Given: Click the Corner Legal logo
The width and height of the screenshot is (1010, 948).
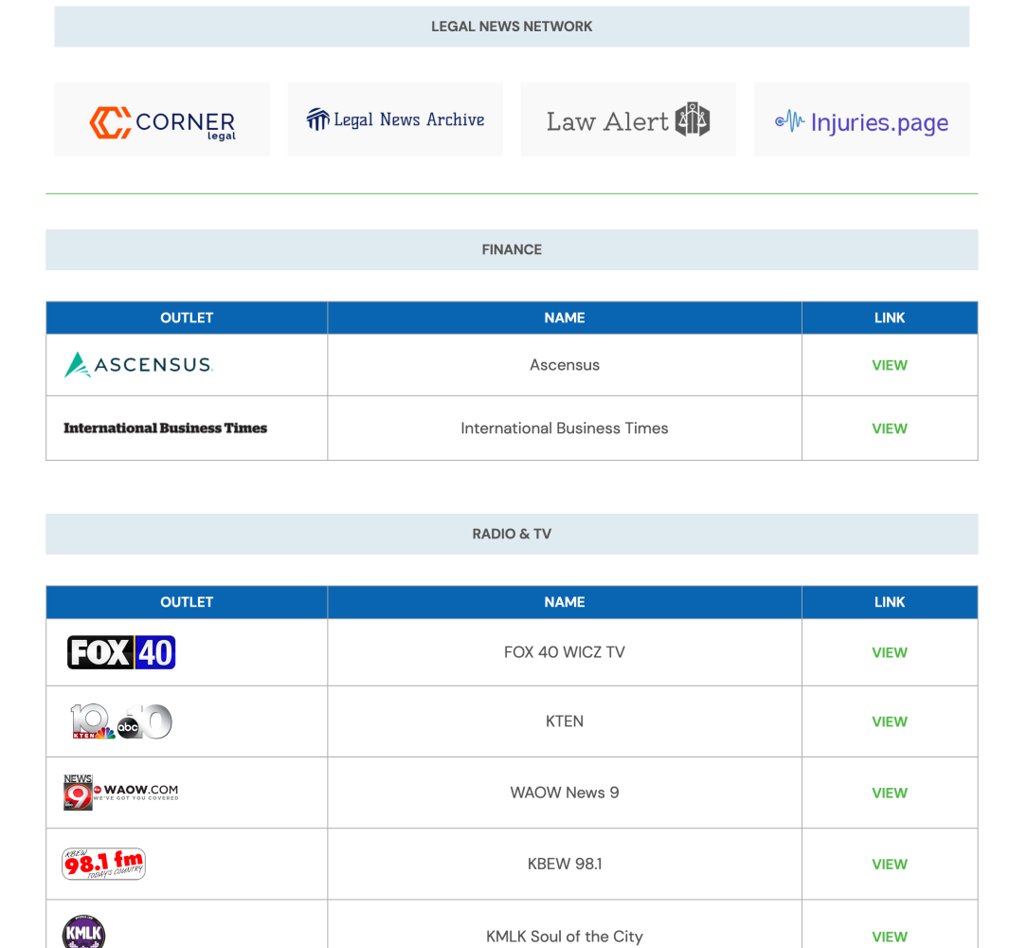Looking at the screenshot, I should click(162, 120).
